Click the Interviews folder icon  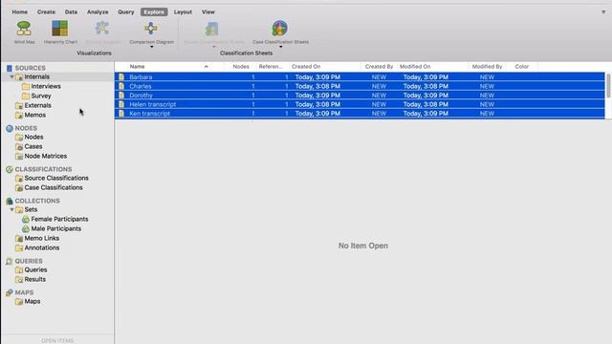(26, 86)
